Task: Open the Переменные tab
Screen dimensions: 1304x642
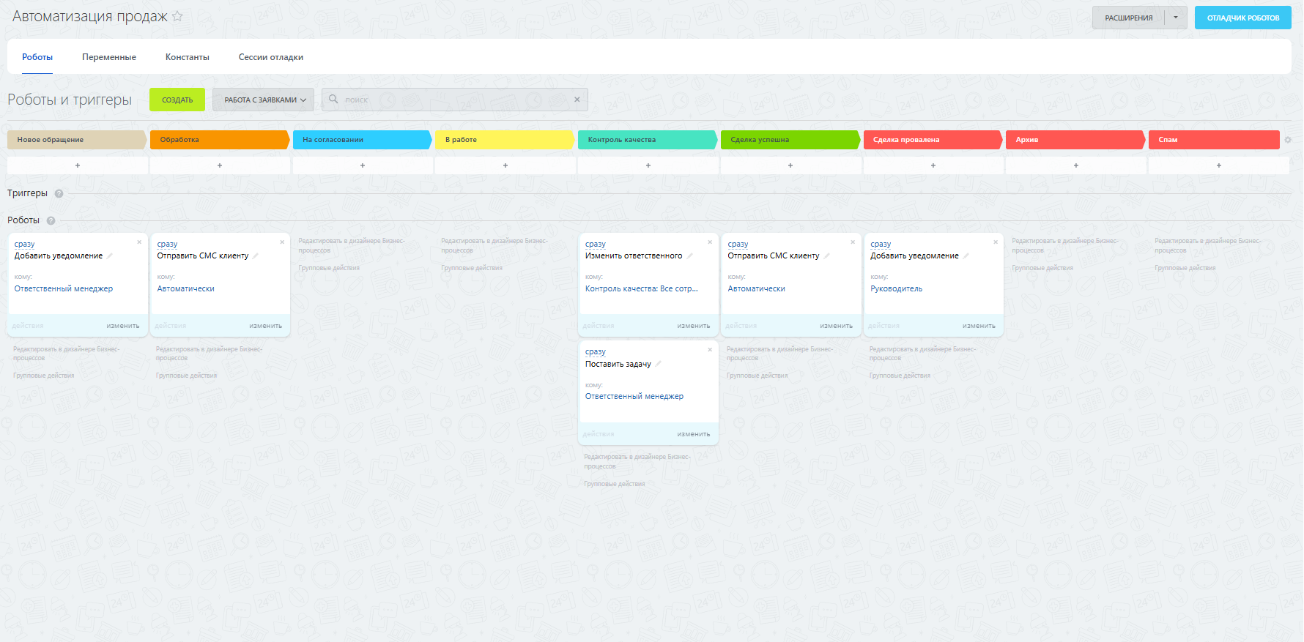Action: coord(109,57)
